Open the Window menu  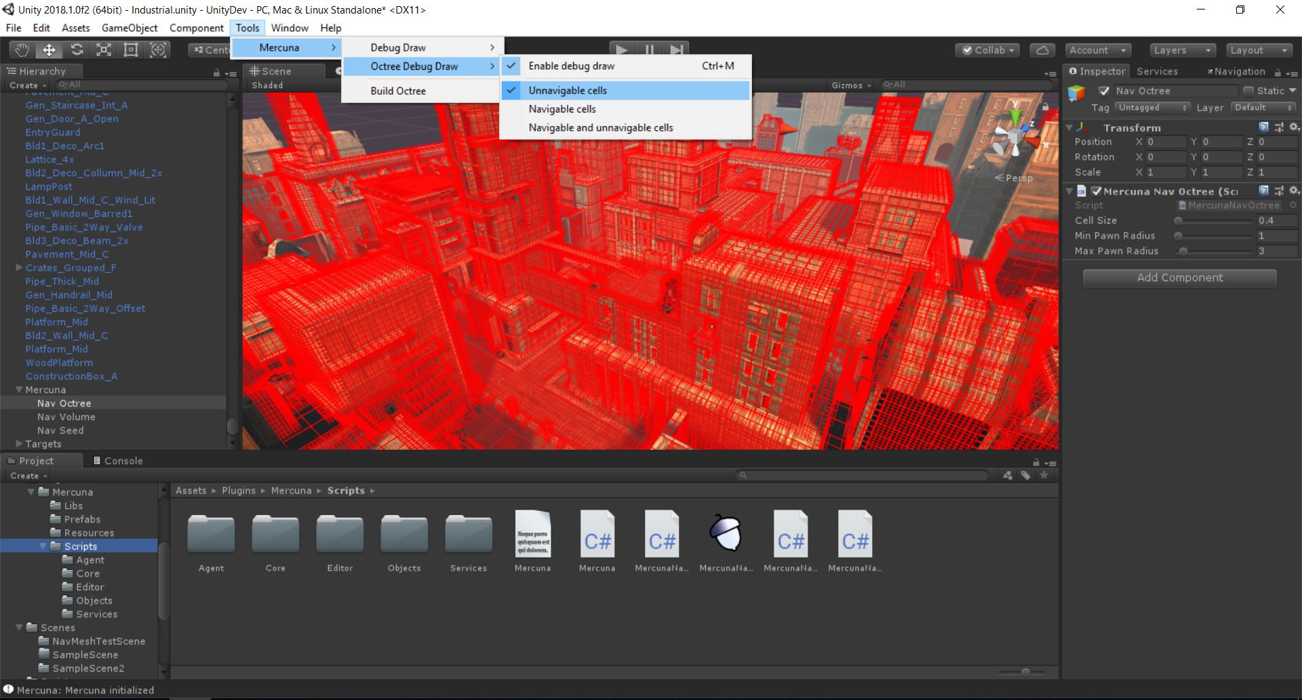click(x=290, y=28)
